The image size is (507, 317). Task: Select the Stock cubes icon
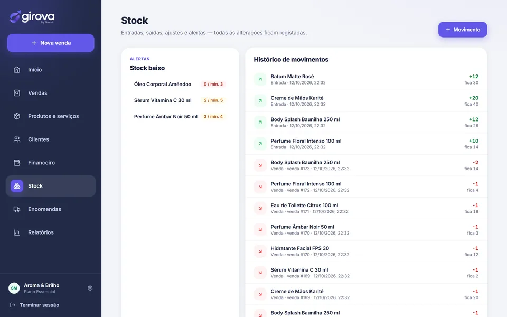tap(17, 186)
